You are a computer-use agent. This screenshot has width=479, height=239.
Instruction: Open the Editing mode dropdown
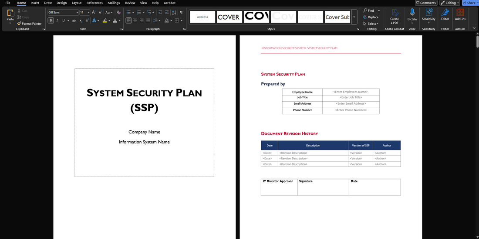[x=449, y=3]
